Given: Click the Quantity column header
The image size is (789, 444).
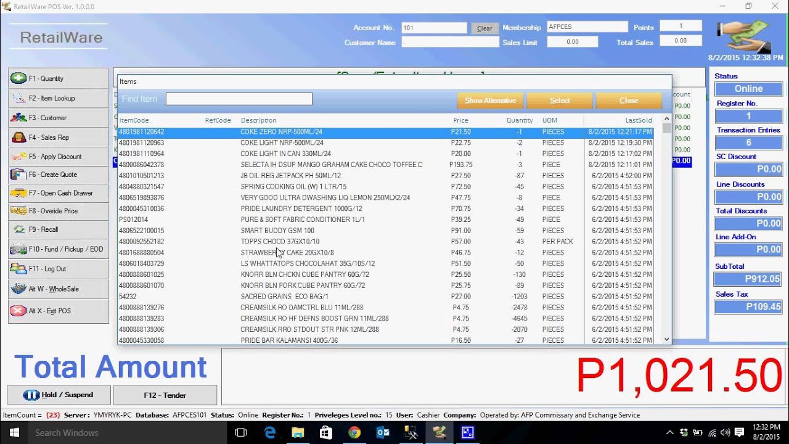Looking at the screenshot, I should 520,120.
